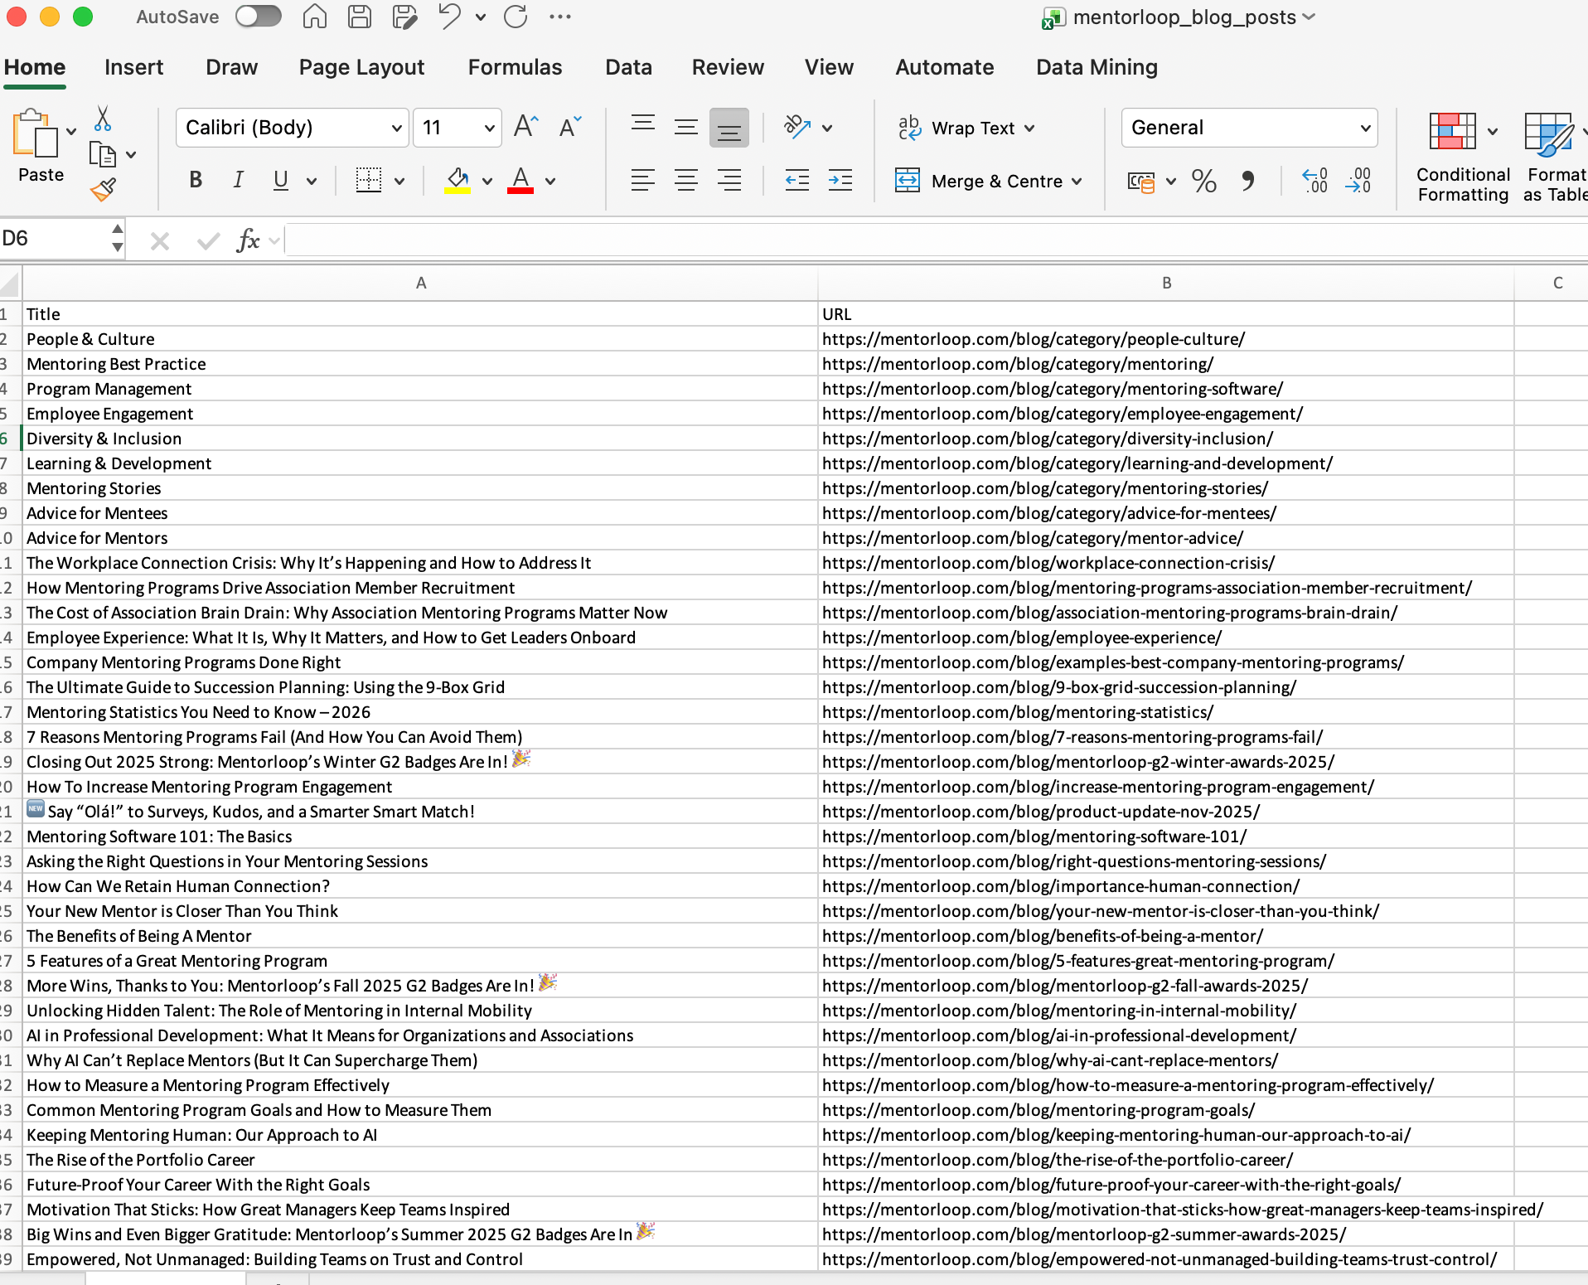
Task: Click the Increase Font Size icon
Action: [526, 127]
